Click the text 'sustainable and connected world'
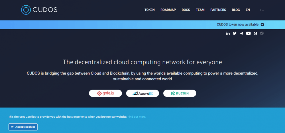285x133 pixels. 142,79
